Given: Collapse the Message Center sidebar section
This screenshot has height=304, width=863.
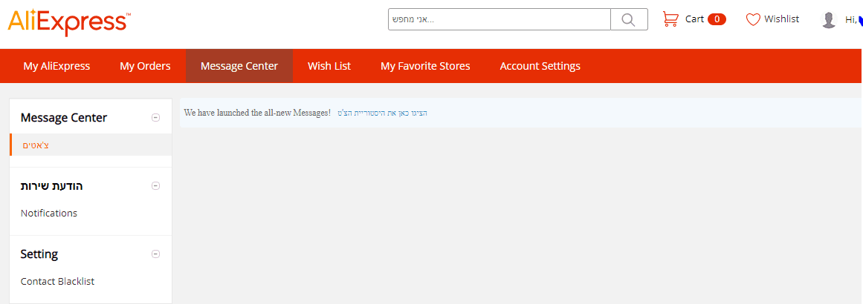Looking at the screenshot, I should tap(155, 117).
